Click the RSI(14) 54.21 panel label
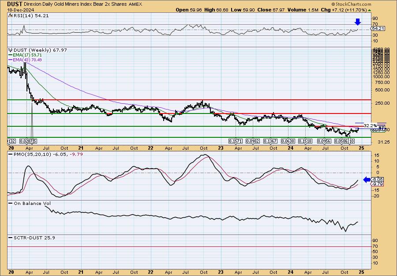397x276 pixels. point(30,15)
